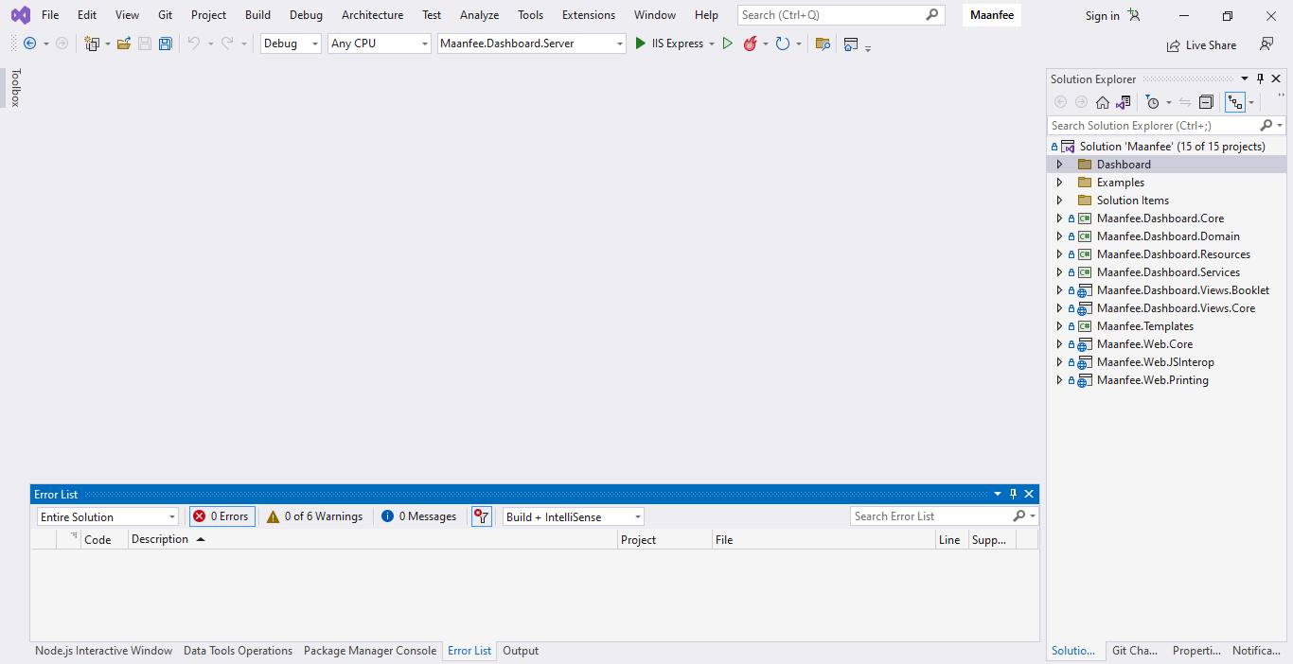Switch to Package Manager Console tab
Screen dimensions: 1293x664
coord(370,651)
